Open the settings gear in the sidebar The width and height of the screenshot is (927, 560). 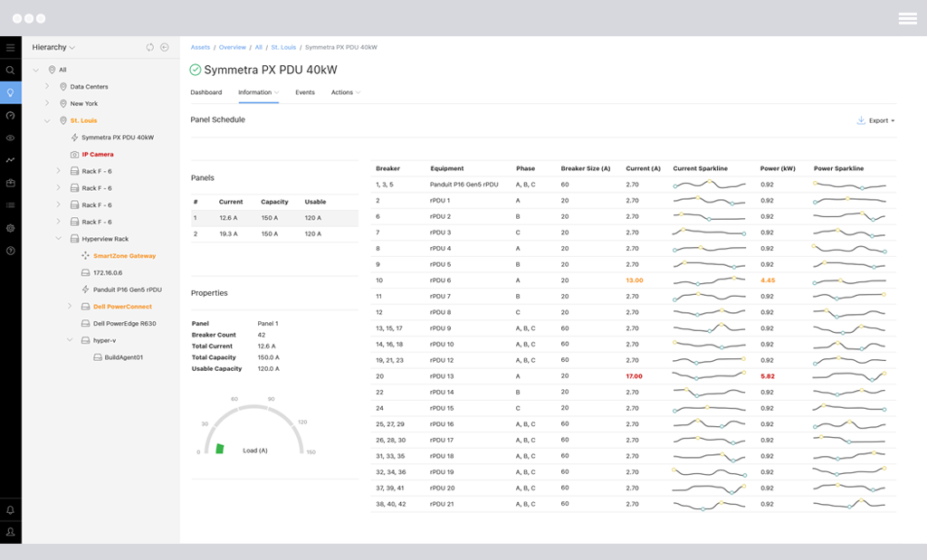[x=10, y=228]
